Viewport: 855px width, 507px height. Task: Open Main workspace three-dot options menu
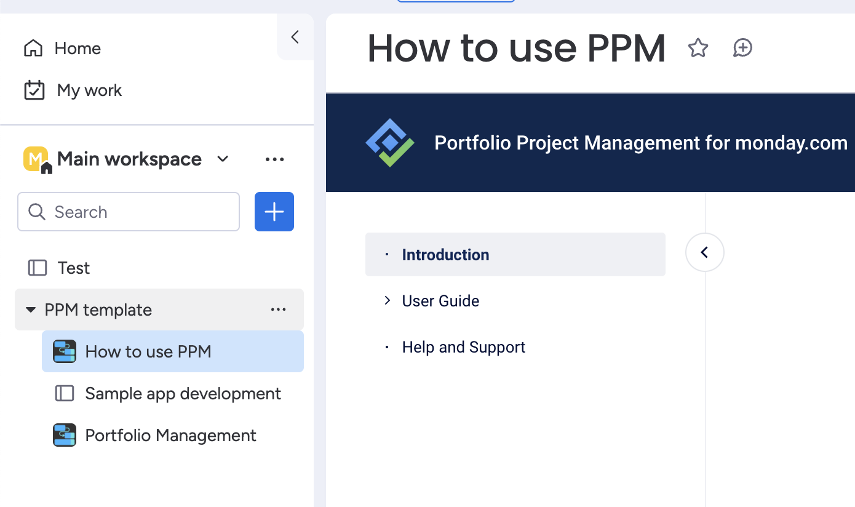point(274,159)
